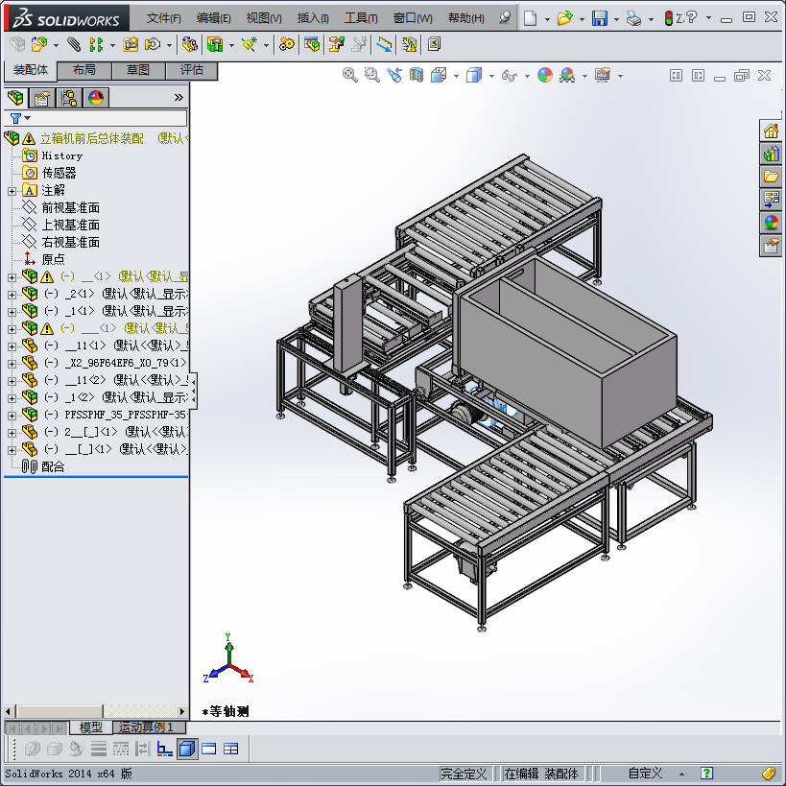
Task: Open the FeatureManager design tree tab
Action: click(x=15, y=97)
